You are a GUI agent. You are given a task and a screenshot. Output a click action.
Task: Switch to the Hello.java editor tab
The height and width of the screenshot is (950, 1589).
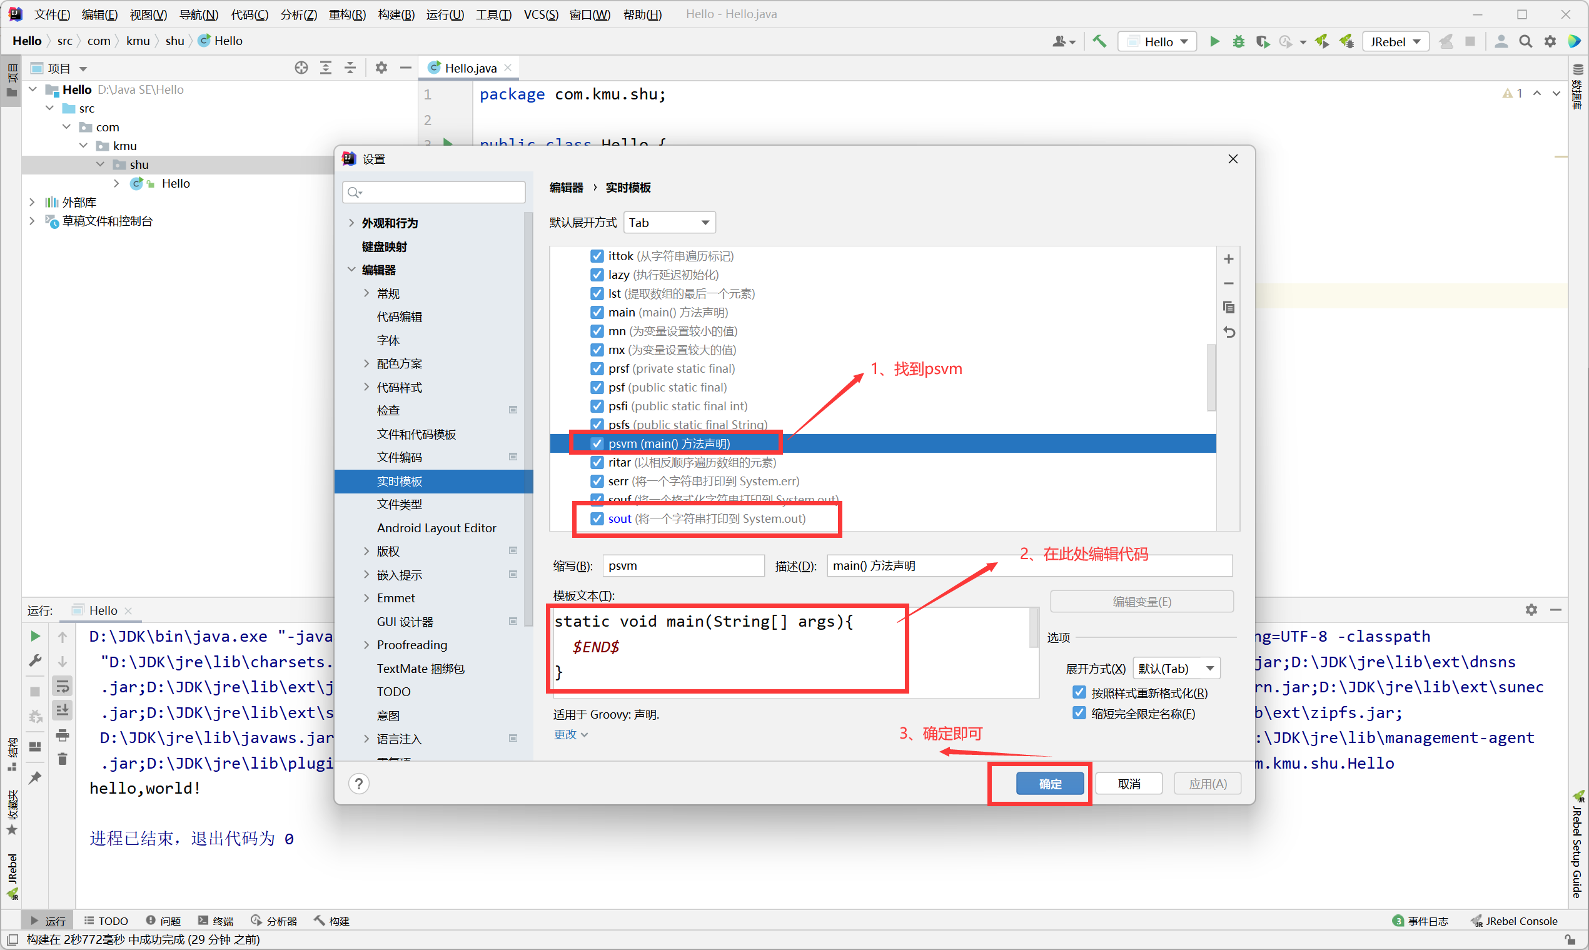[x=469, y=67]
